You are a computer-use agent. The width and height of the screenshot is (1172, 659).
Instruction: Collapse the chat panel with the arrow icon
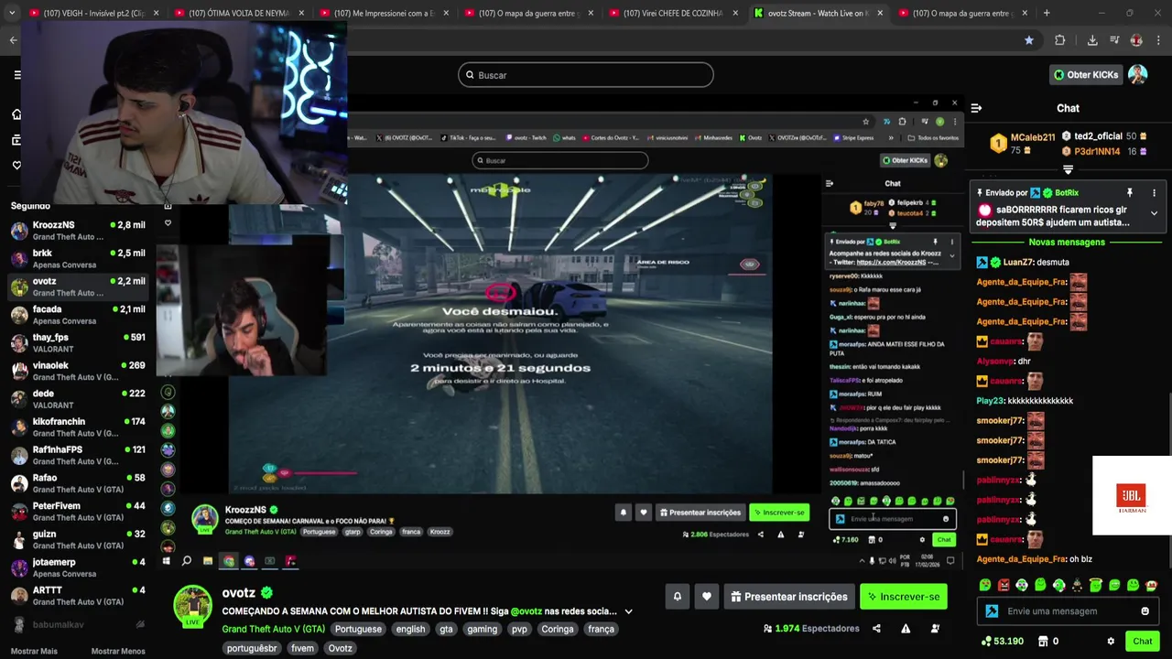coord(976,108)
